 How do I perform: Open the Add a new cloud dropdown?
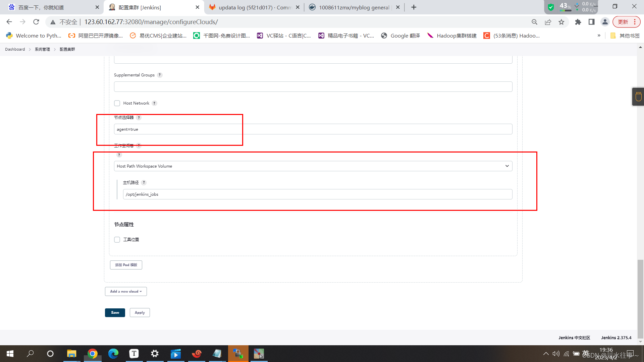pyautogui.click(x=126, y=292)
